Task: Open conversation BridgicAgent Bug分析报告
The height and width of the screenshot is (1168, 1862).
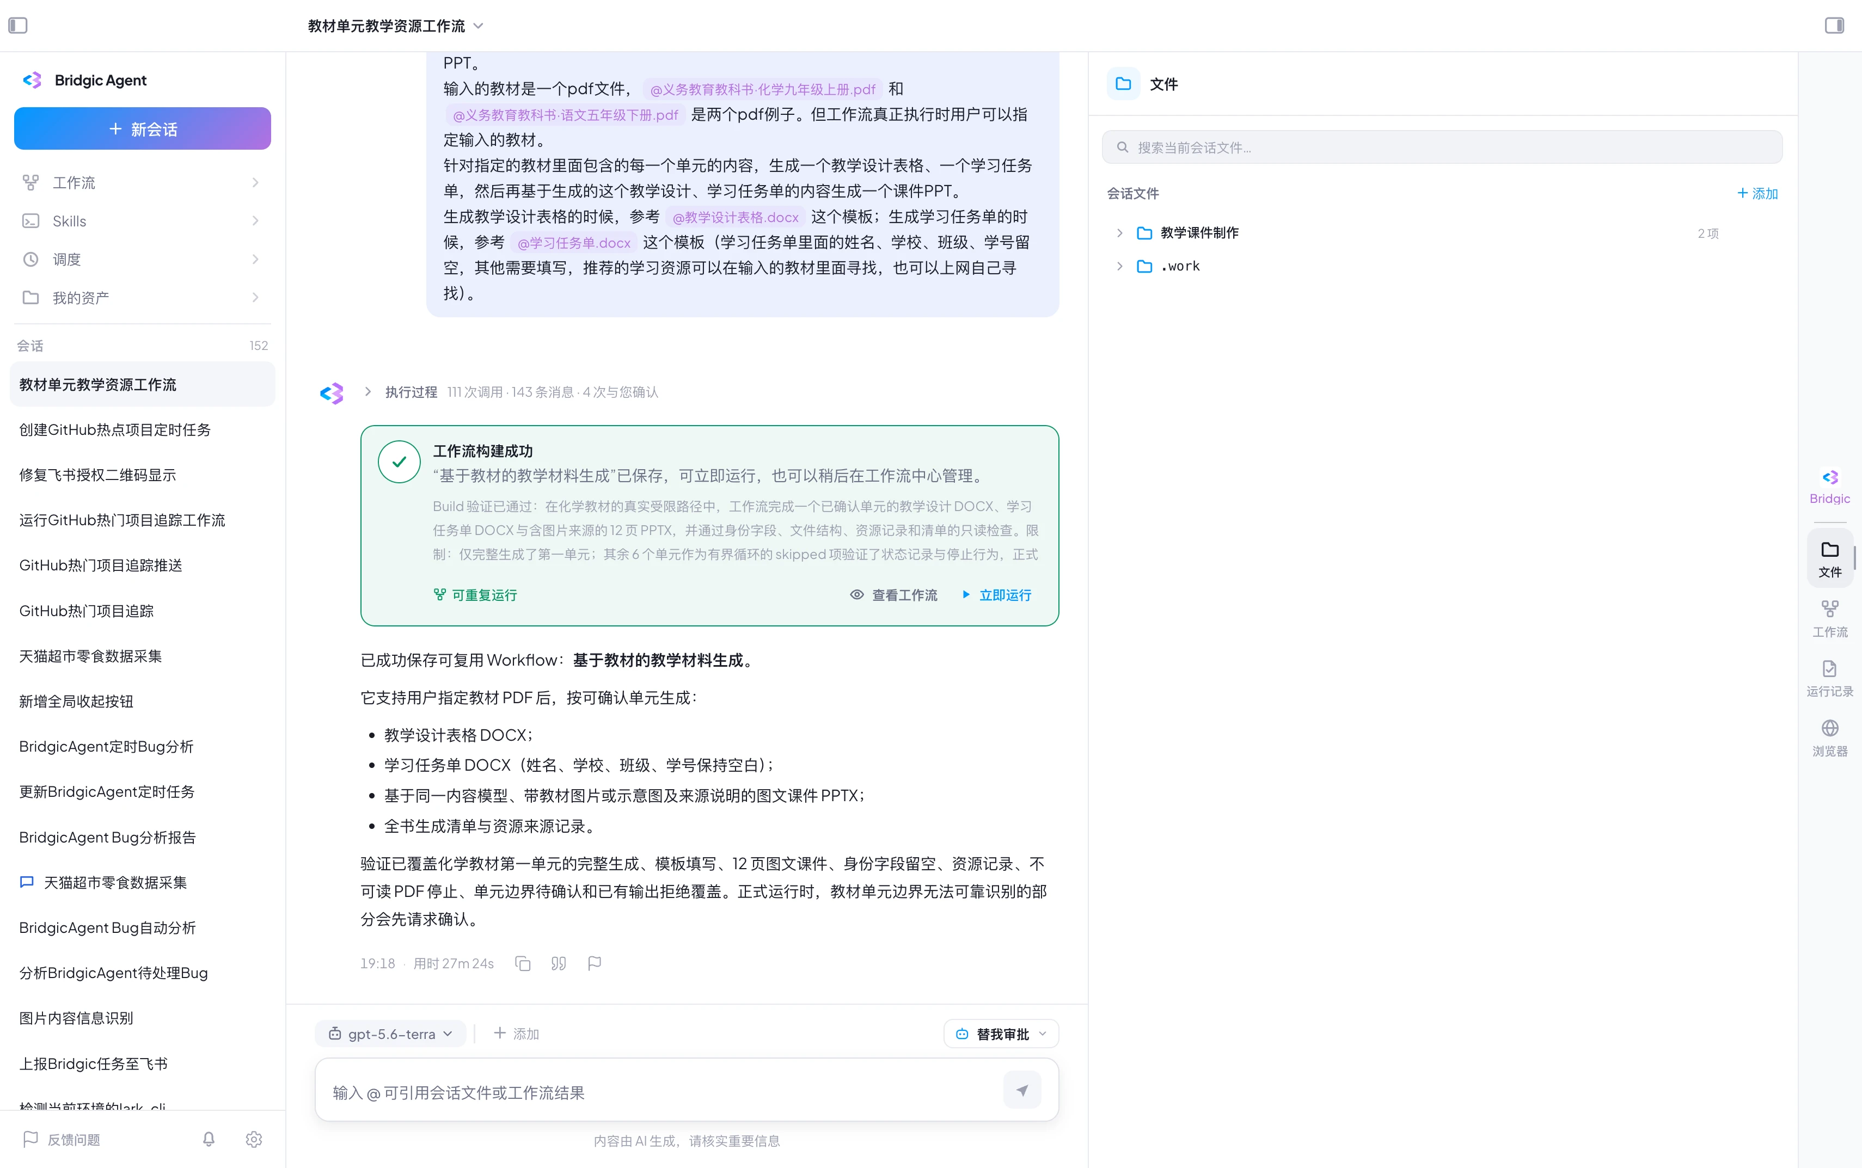Action: (x=142, y=838)
